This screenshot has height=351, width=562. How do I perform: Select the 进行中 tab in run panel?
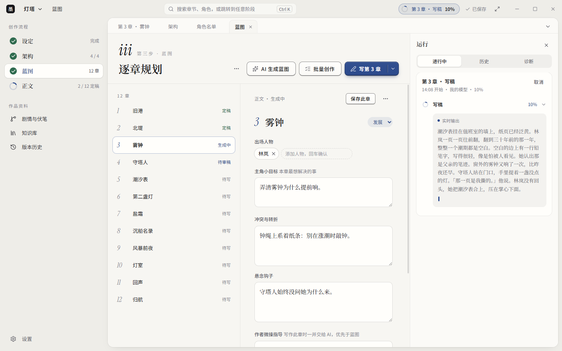click(439, 61)
